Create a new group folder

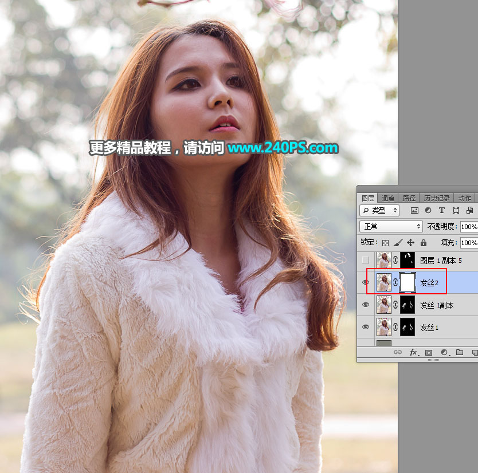click(x=460, y=353)
